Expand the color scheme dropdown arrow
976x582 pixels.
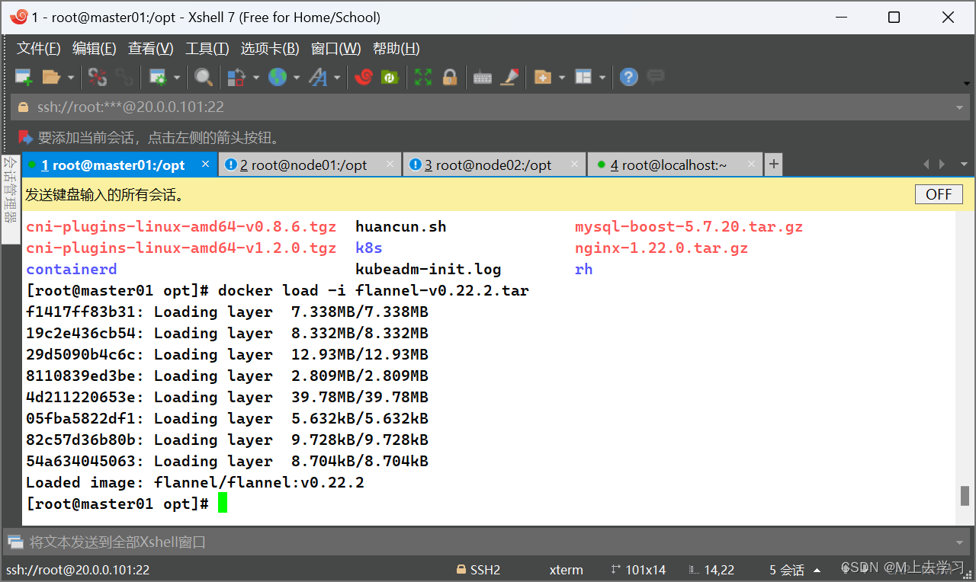pos(255,77)
